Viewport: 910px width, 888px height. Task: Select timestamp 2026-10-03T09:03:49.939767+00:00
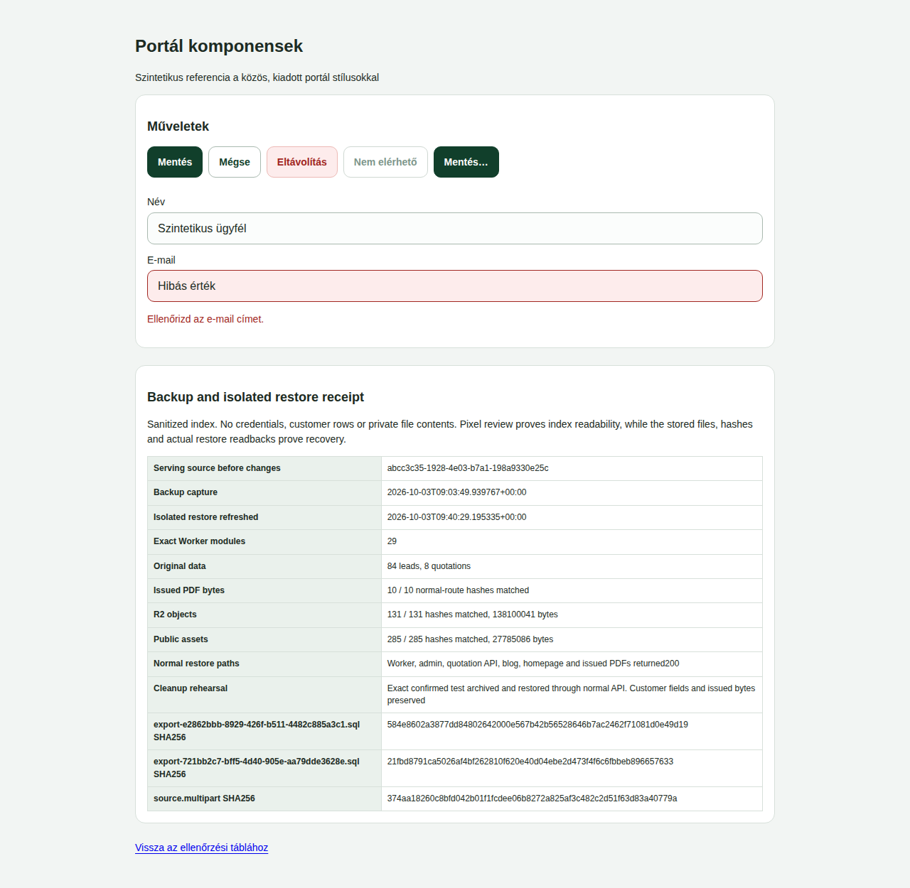tap(457, 492)
